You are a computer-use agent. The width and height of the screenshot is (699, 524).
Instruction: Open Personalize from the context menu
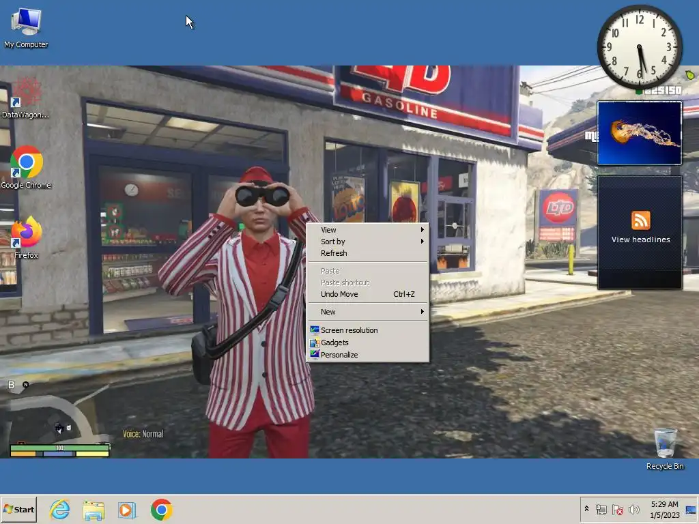(368, 355)
